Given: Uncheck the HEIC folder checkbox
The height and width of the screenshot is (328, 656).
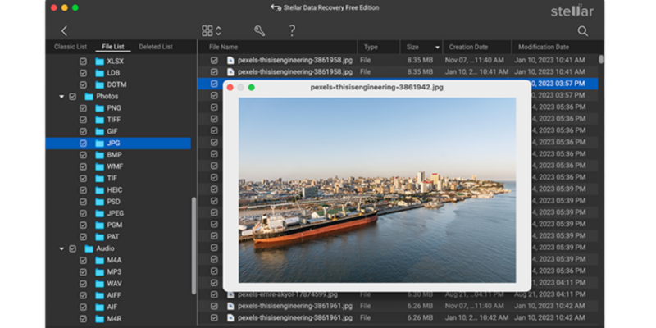Looking at the screenshot, I should pyautogui.click(x=83, y=189).
